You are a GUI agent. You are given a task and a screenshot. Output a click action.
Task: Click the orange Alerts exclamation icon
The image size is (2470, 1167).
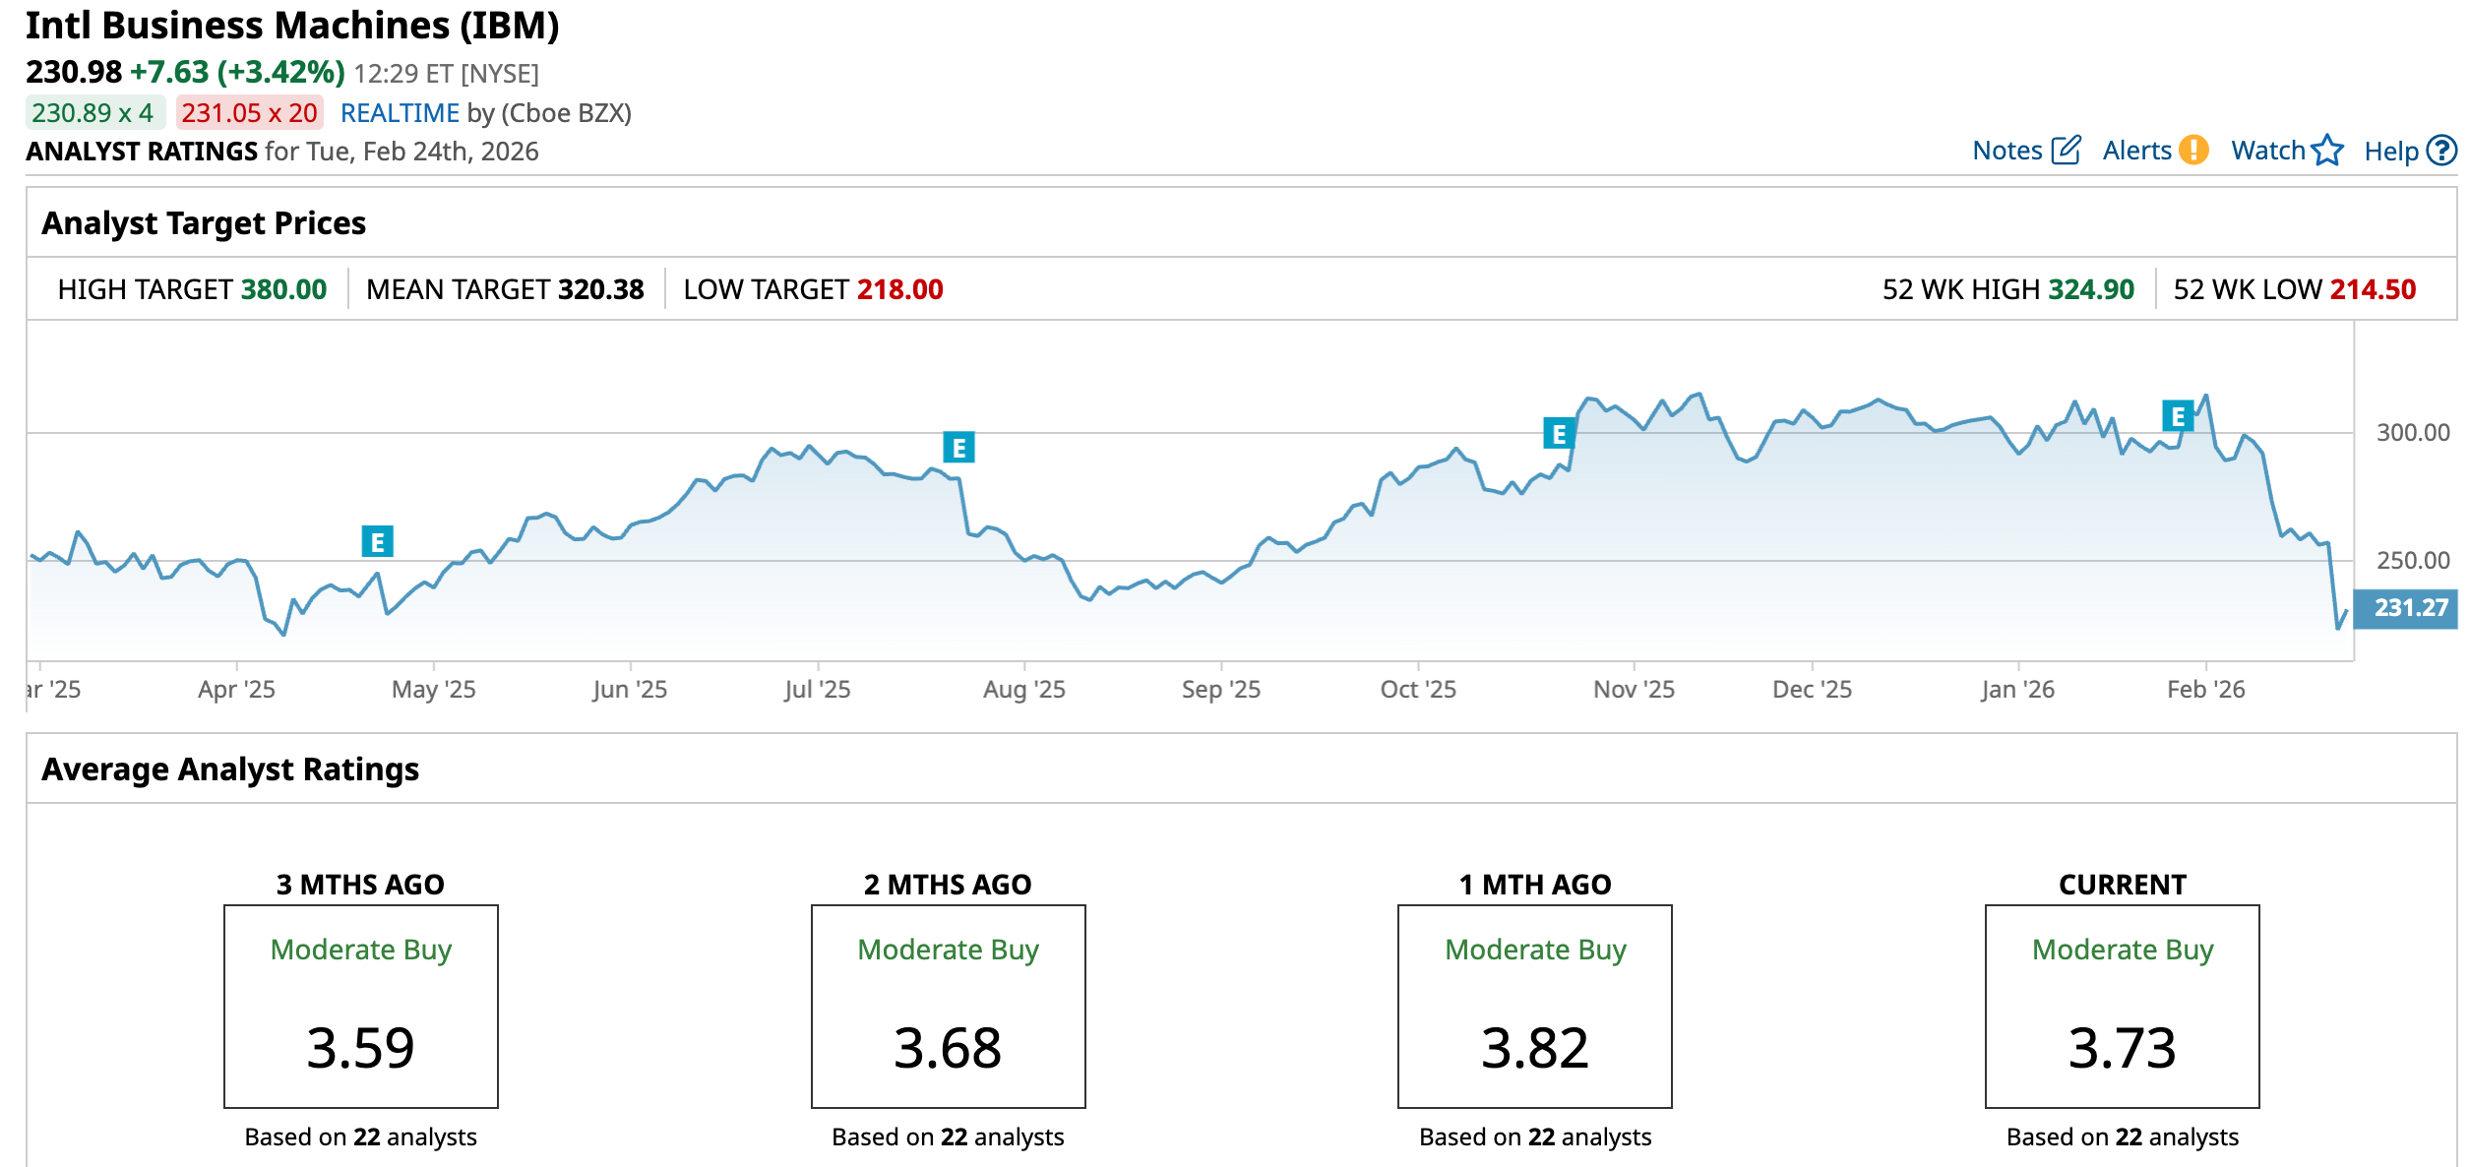coord(2193,151)
